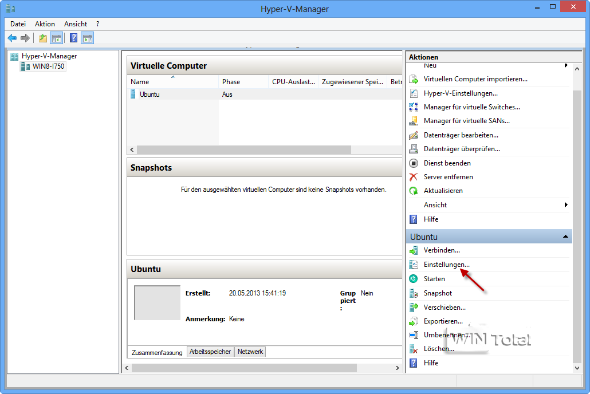
Task: Click the Umbenennen action icon
Action: click(414, 335)
